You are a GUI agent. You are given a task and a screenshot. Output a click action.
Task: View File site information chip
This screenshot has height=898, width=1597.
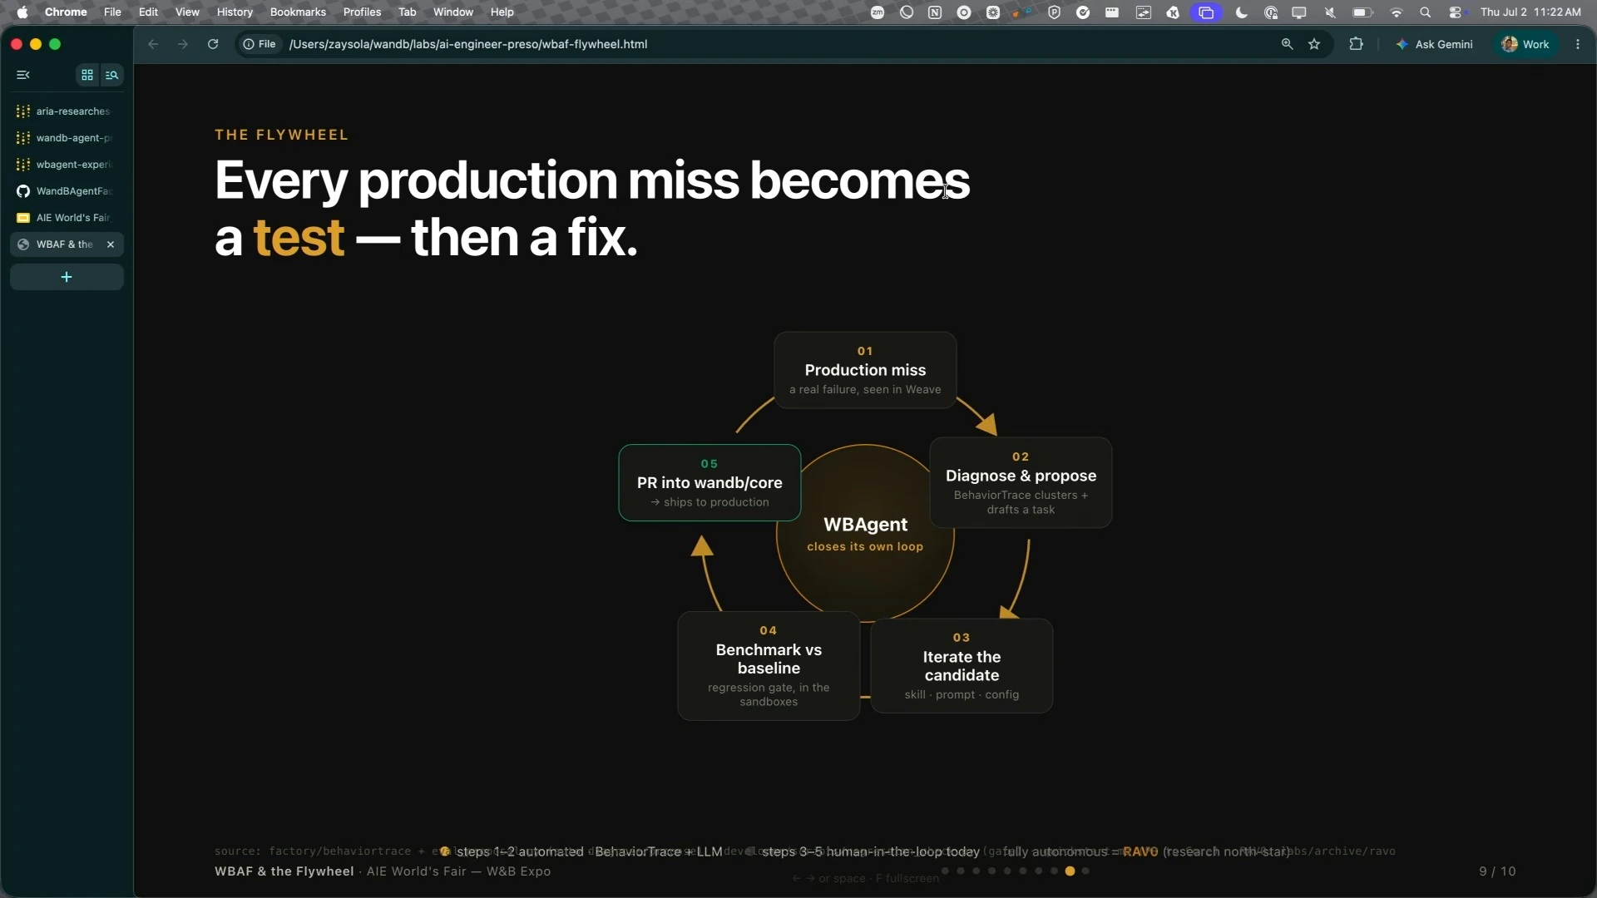point(260,44)
